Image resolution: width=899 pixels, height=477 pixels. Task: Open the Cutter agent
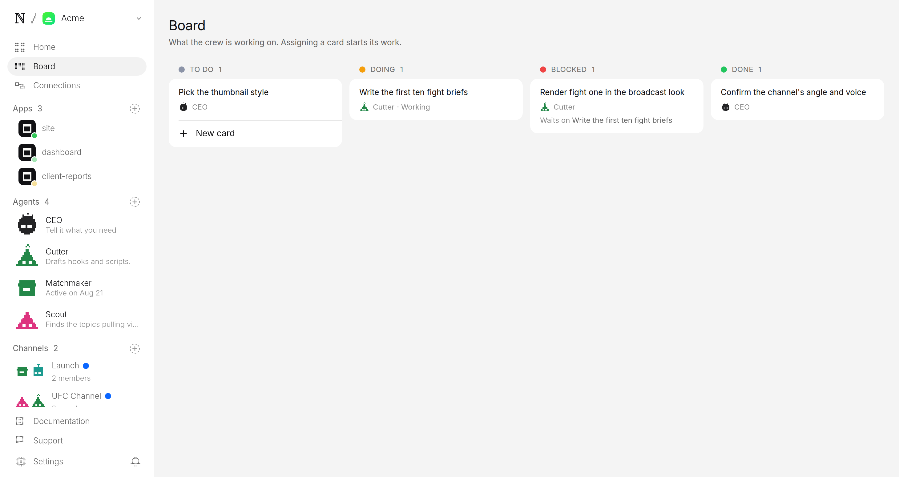[x=77, y=256]
